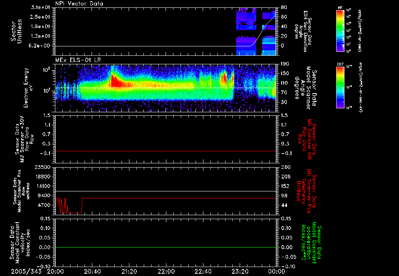Click the green zero-velocity line
This screenshot has width=399, height=276.
point(165,247)
